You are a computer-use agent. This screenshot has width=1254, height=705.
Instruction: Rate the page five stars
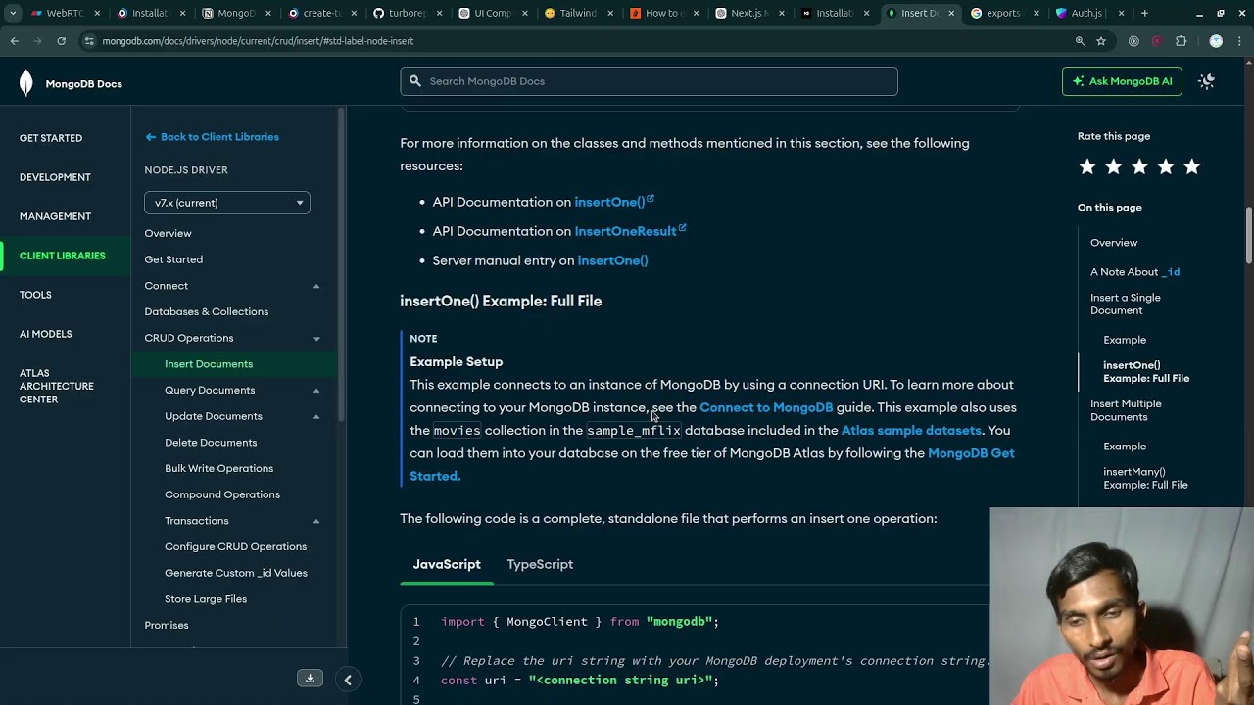(1191, 166)
